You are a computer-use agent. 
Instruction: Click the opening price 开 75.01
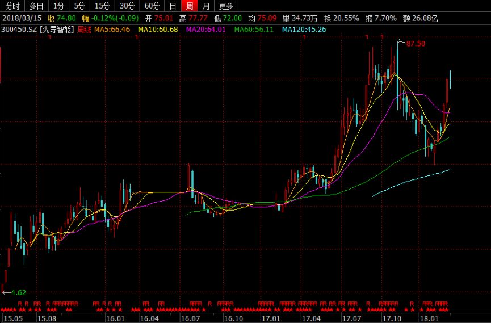pyautogui.click(x=159, y=18)
